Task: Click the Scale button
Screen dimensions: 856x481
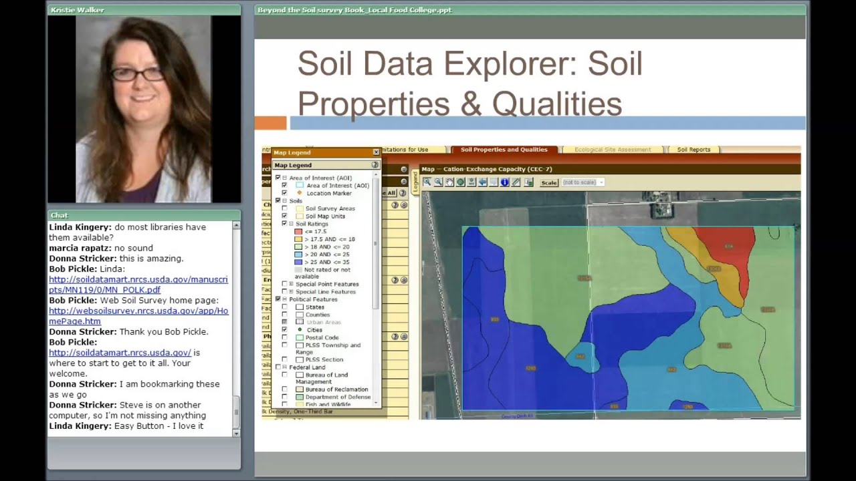Action: [x=549, y=182]
